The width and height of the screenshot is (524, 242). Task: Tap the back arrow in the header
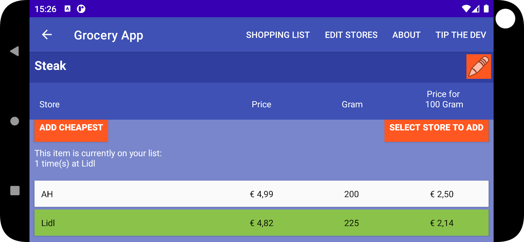(x=47, y=35)
